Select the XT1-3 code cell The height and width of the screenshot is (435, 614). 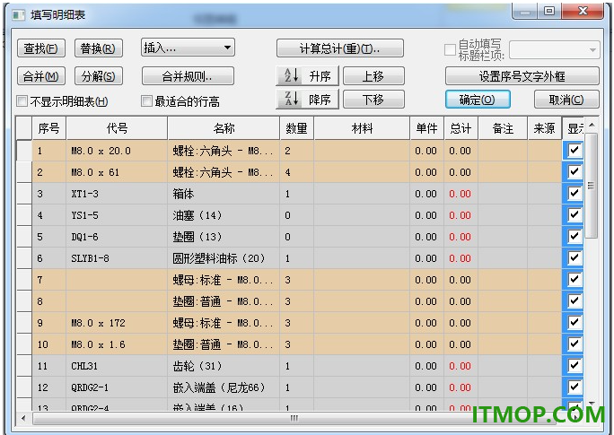point(117,194)
